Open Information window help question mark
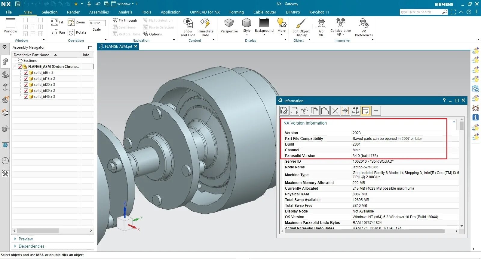Viewport: 481px width, 259px height. pyautogui.click(x=444, y=100)
